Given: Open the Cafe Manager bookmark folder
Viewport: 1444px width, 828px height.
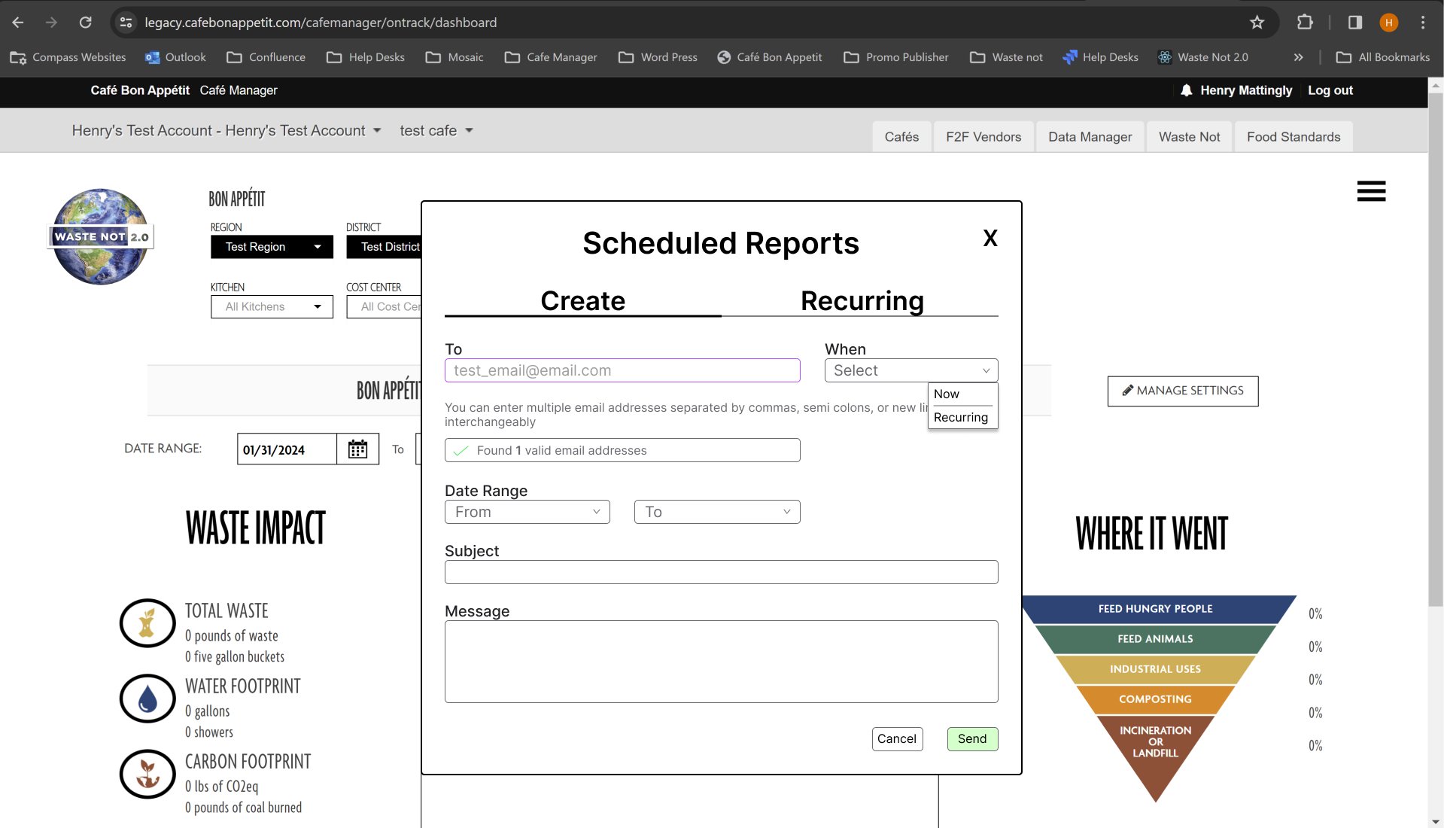Looking at the screenshot, I should coord(551,57).
